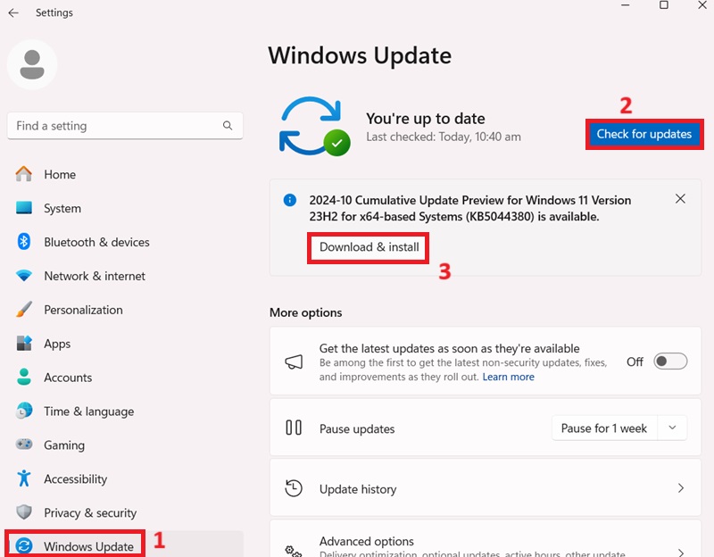Click the large update status sync graphic
714x557 pixels.
click(314, 126)
